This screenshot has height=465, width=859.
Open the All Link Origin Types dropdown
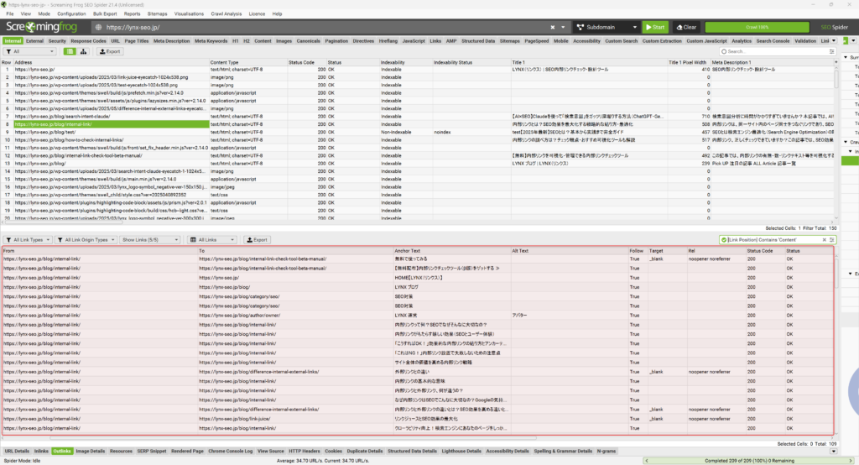click(x=86, y=239)
